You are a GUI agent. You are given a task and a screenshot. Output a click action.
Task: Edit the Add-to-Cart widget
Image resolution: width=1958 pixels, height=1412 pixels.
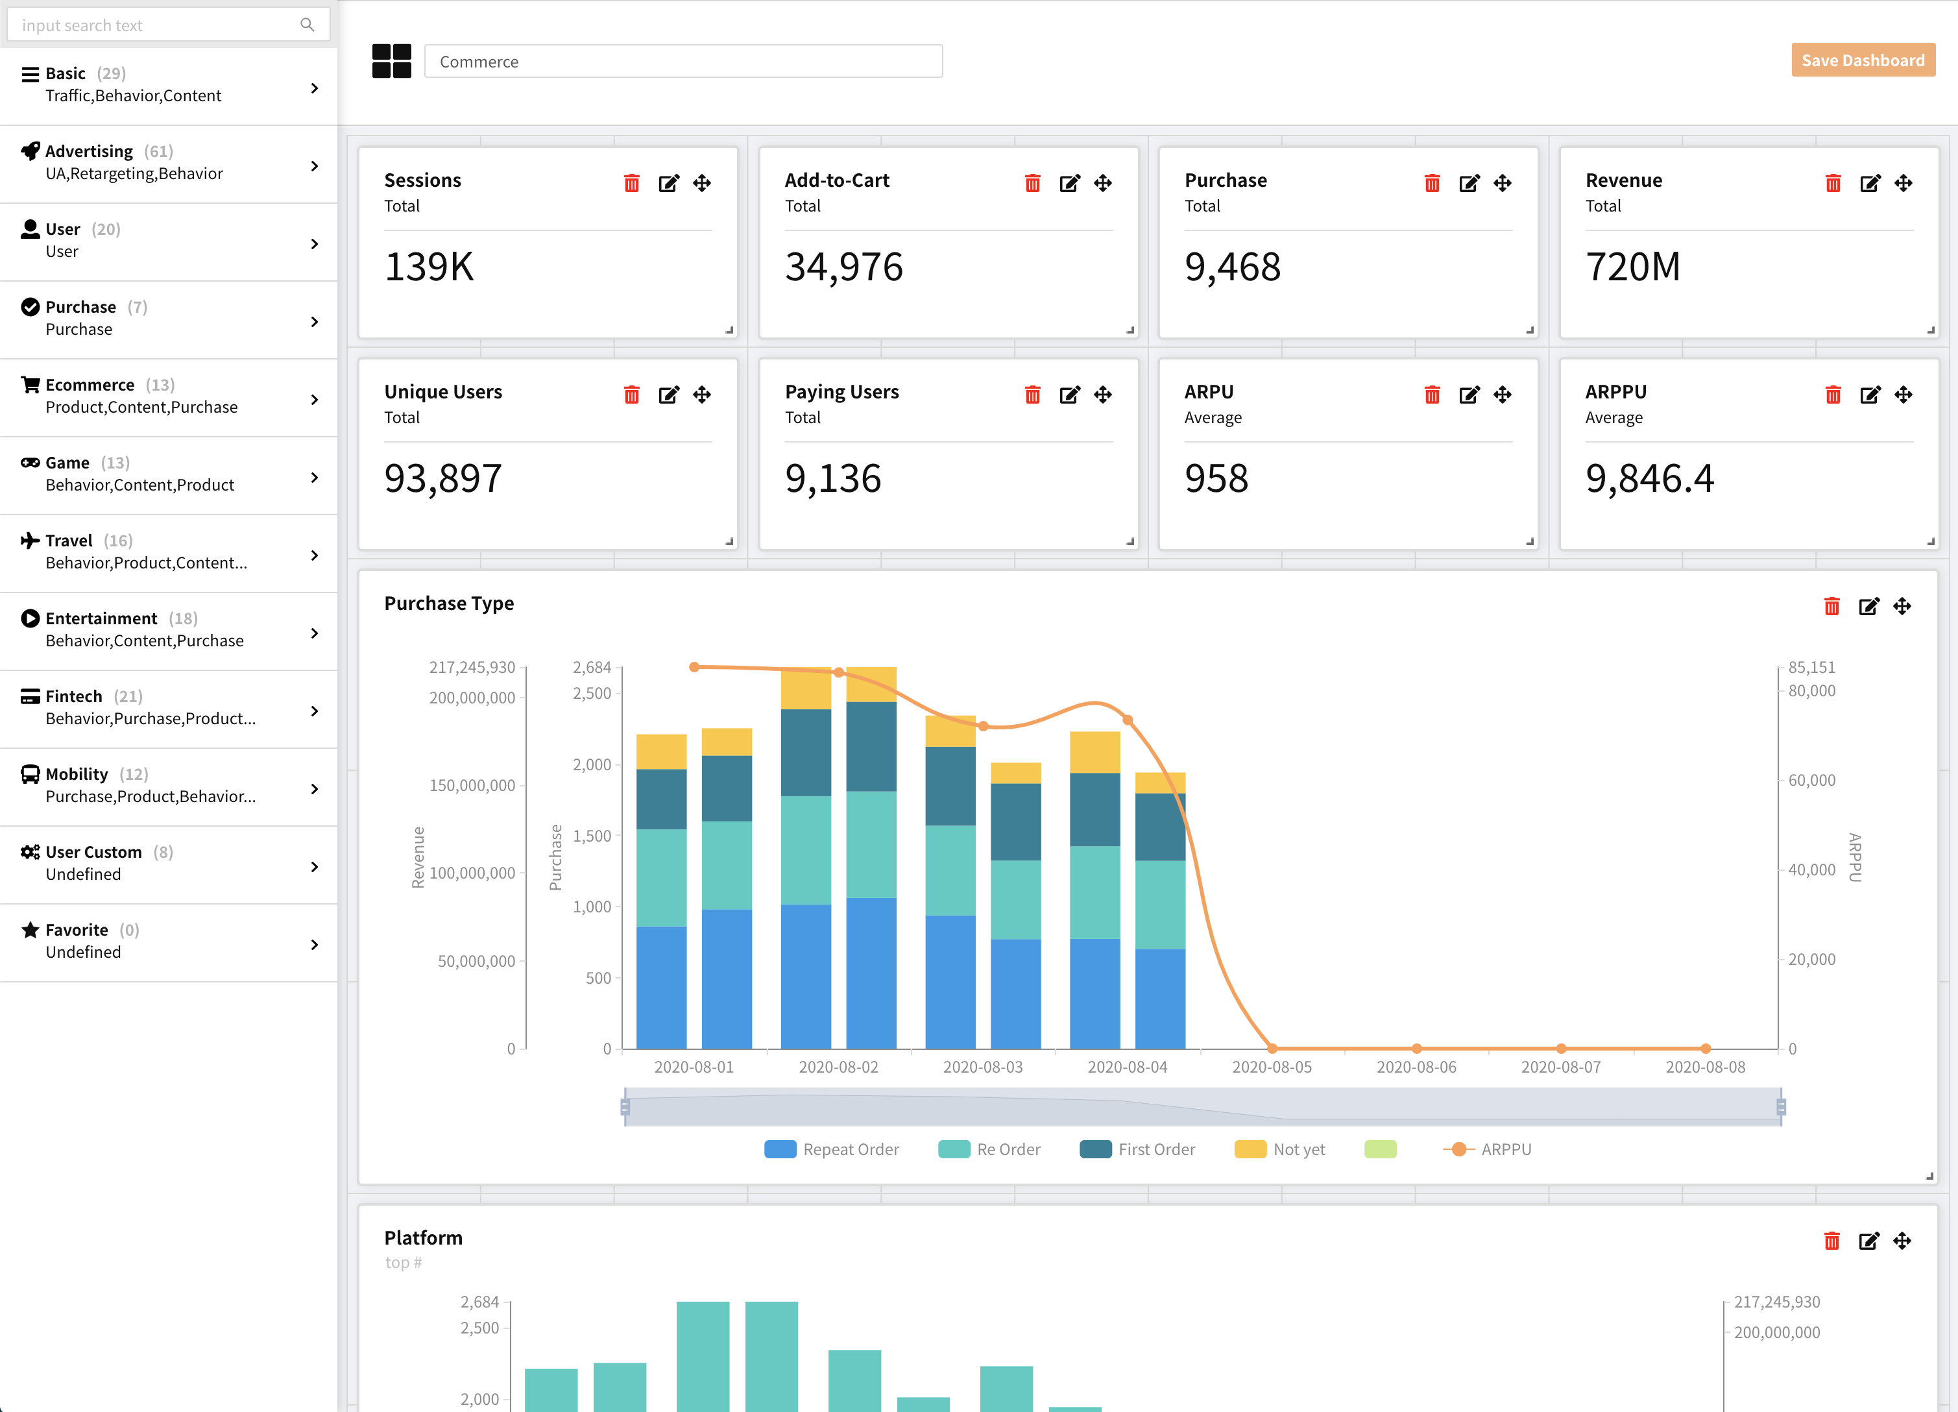coord(1069,183)
